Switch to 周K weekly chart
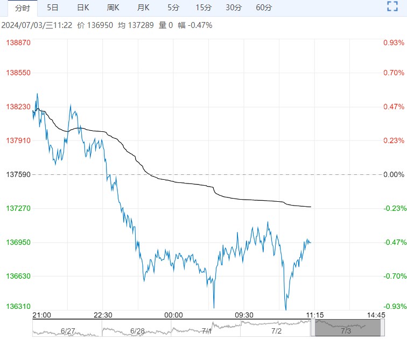The width and height of the screenshot is (407, 339). coord(113,8)
